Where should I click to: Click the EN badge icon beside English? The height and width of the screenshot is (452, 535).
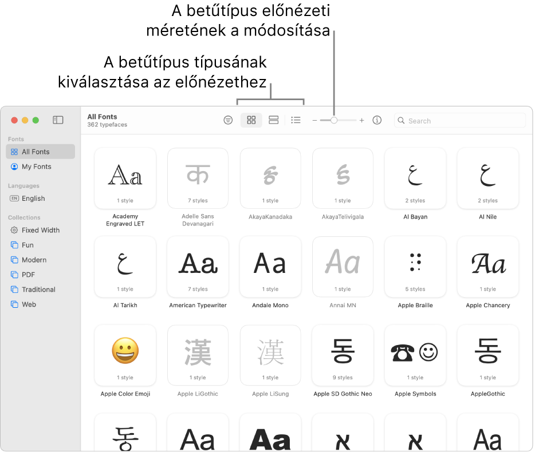[14, 199]
